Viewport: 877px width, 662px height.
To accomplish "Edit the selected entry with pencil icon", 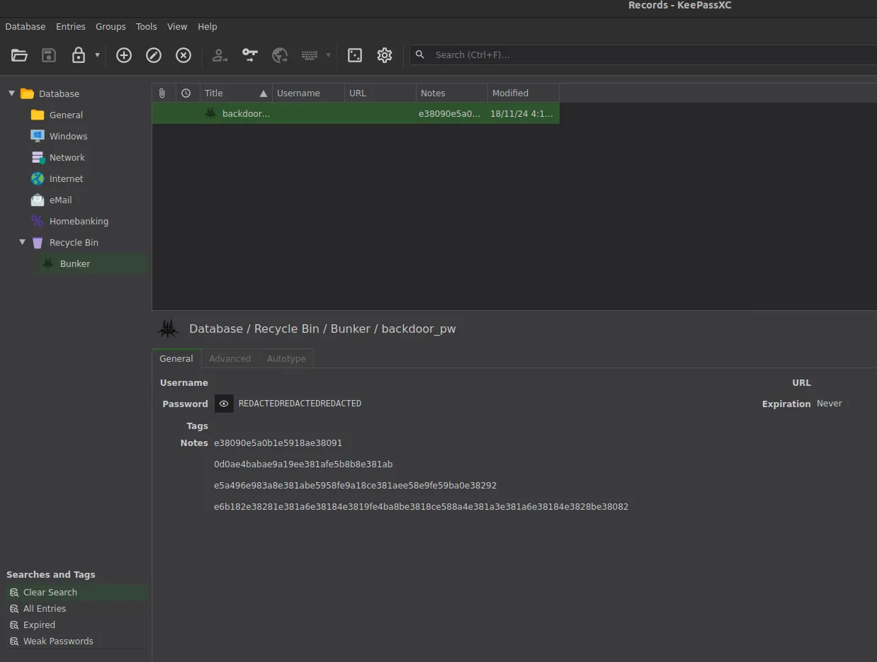I will point(154,55).
